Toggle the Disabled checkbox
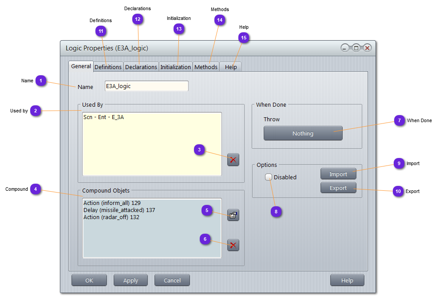Screen dimensions: 439x297 pos(269,177)
